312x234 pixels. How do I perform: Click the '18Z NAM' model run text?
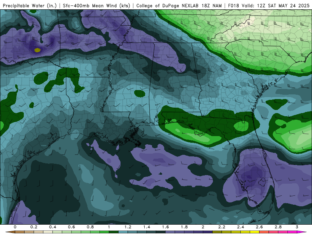(x=211, y=6)
